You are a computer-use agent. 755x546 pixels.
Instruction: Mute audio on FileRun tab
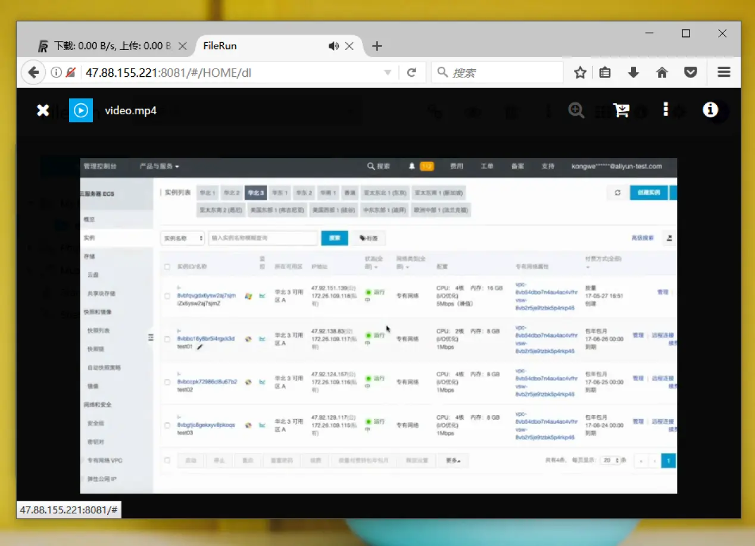333,46
